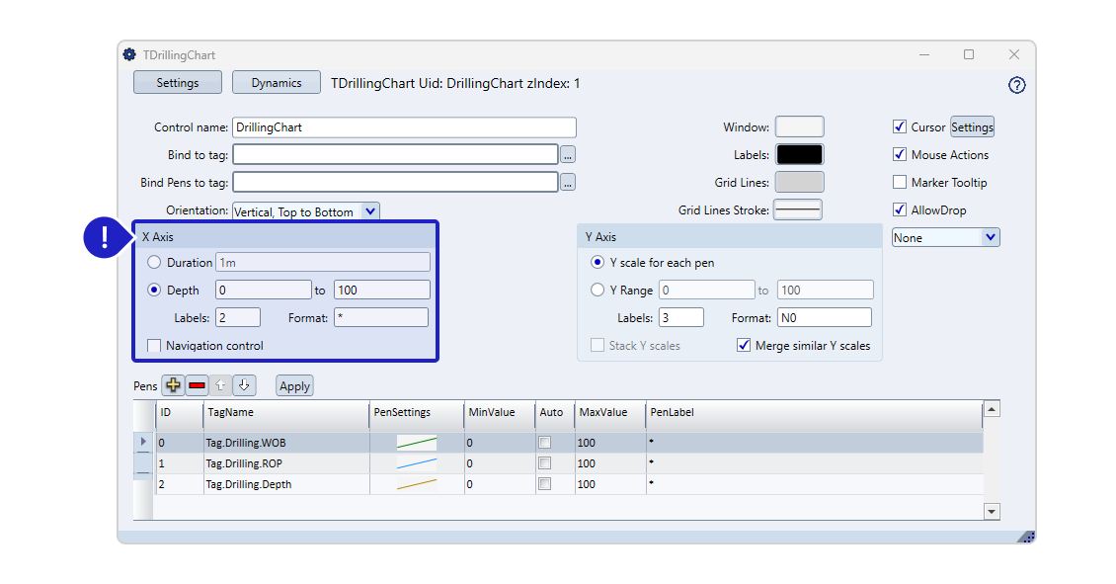Image resolution: width=1116 pixels, height=584 pixels.
Task: Open Cursor Settings button
Action: pos(972,127)
